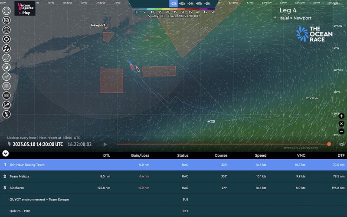Click the grey second boat marker
The height and width of the screenshot is (217, 347).
(x=137, y=69)
